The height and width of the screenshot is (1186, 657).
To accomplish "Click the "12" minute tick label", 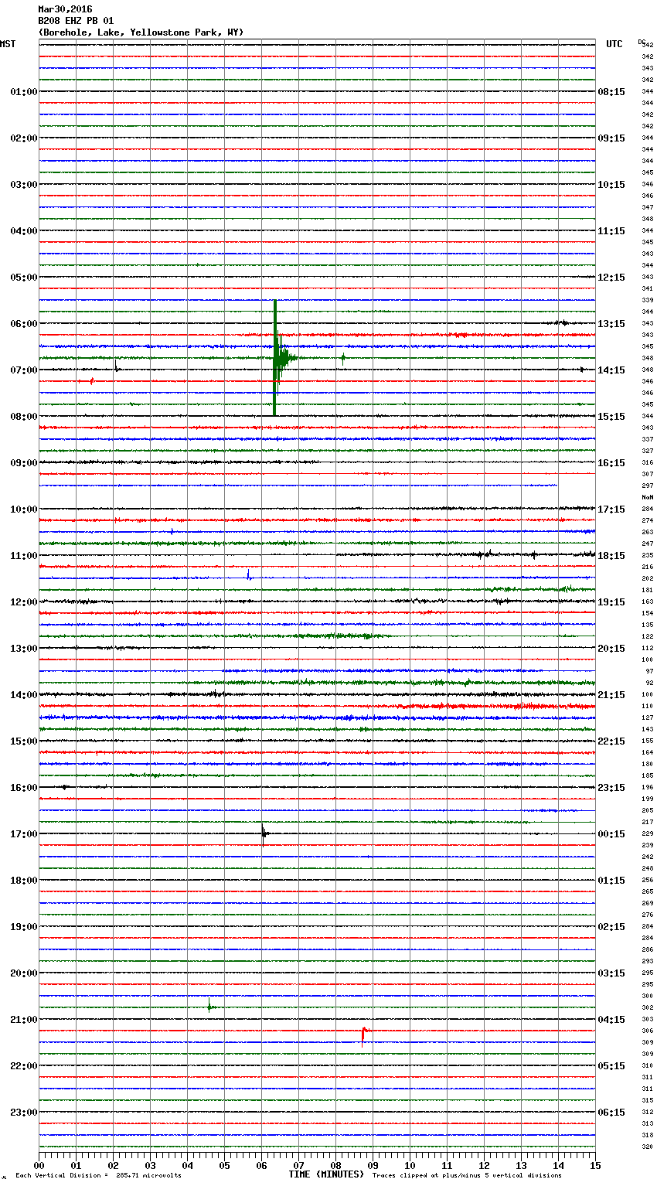I will tap(484, 1166).
